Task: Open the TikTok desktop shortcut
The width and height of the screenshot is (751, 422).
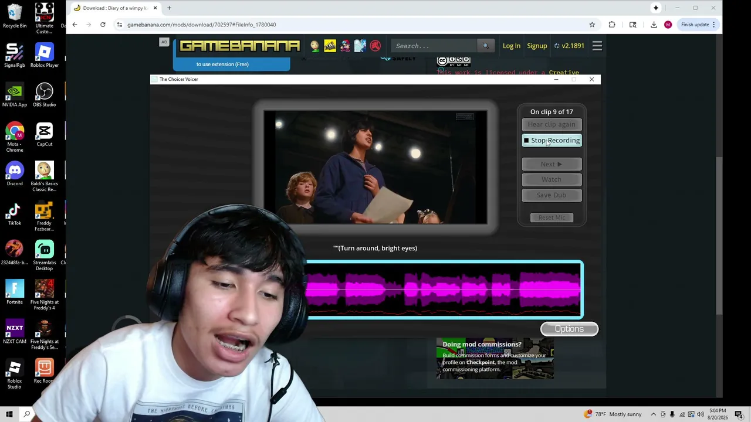Action: click(x=15, y=213)
